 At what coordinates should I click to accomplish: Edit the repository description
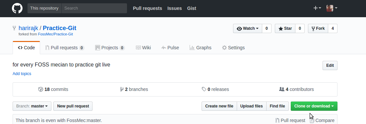coord(330,65)
